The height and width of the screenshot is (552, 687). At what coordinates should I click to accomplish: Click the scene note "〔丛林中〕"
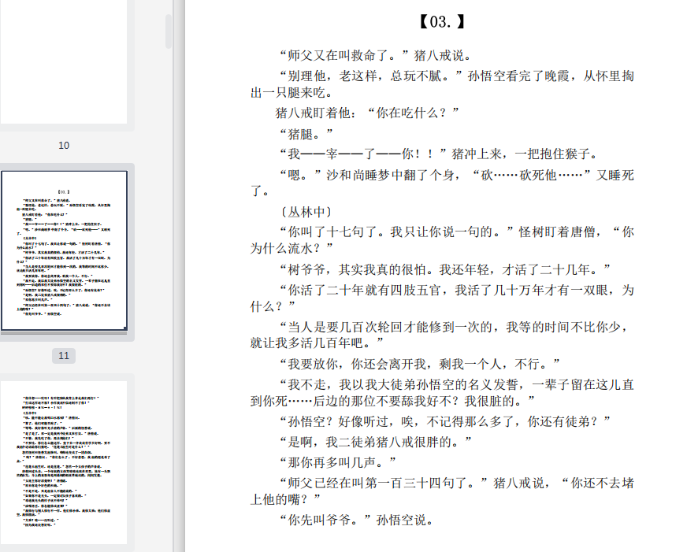[306, 213]
